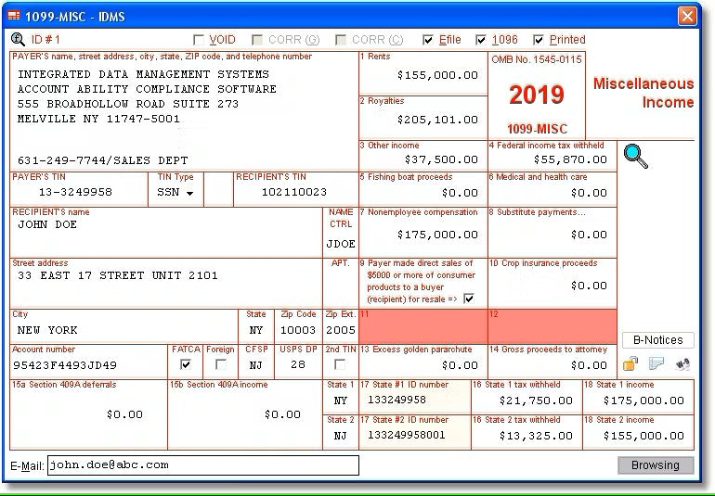Click the W-9 form icon

click(683, 364)
